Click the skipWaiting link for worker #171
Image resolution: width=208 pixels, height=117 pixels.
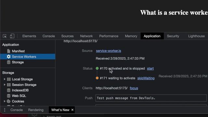[x=146, y=78]
